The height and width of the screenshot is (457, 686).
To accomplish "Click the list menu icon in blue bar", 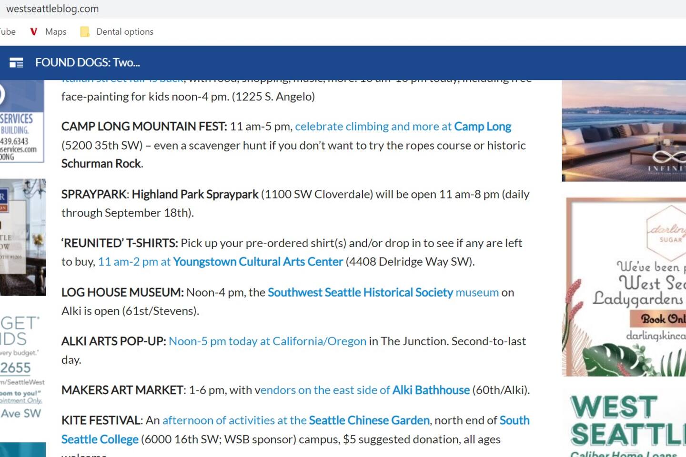I will 16,63.
